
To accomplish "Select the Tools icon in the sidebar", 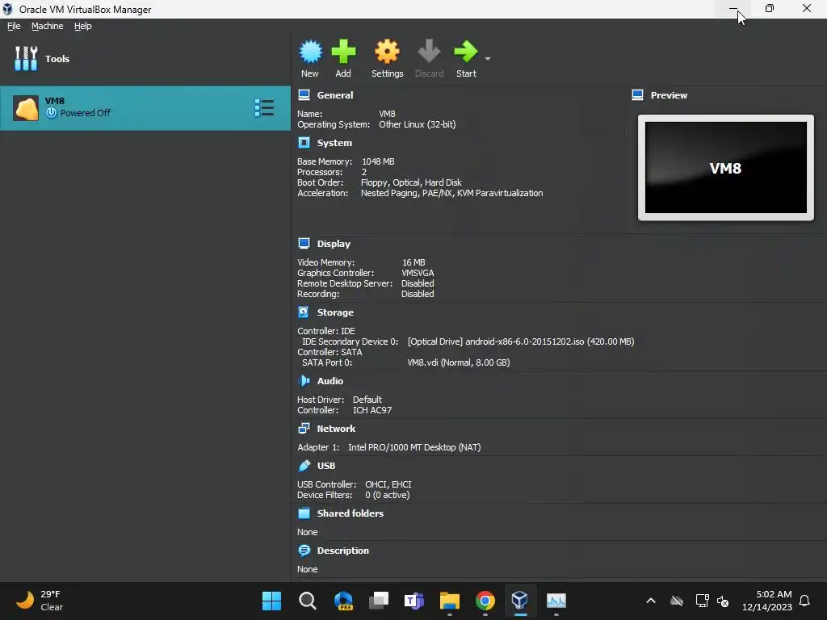I will (x=26, y=58).
